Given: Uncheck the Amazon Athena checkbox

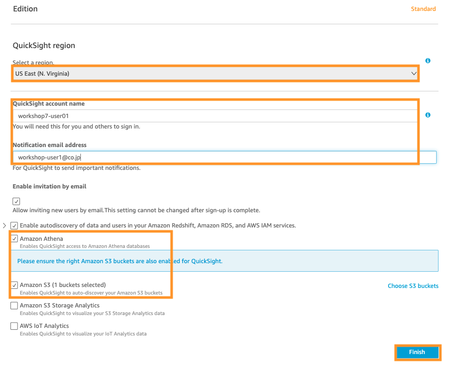Looking at the screenshot, I should coord(14,238).
